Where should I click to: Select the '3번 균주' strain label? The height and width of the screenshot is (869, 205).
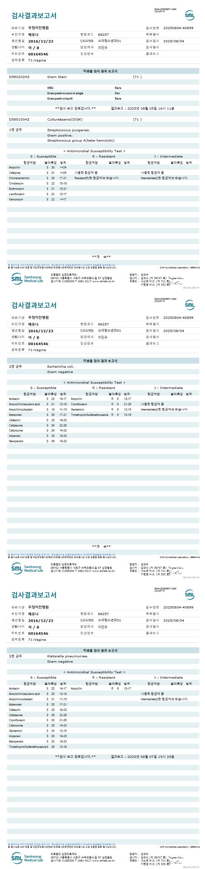pyautogui.click(x=16, y=656)
